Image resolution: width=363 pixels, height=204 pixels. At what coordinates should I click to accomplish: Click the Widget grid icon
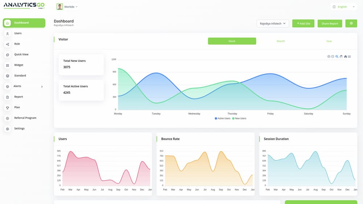7,66
